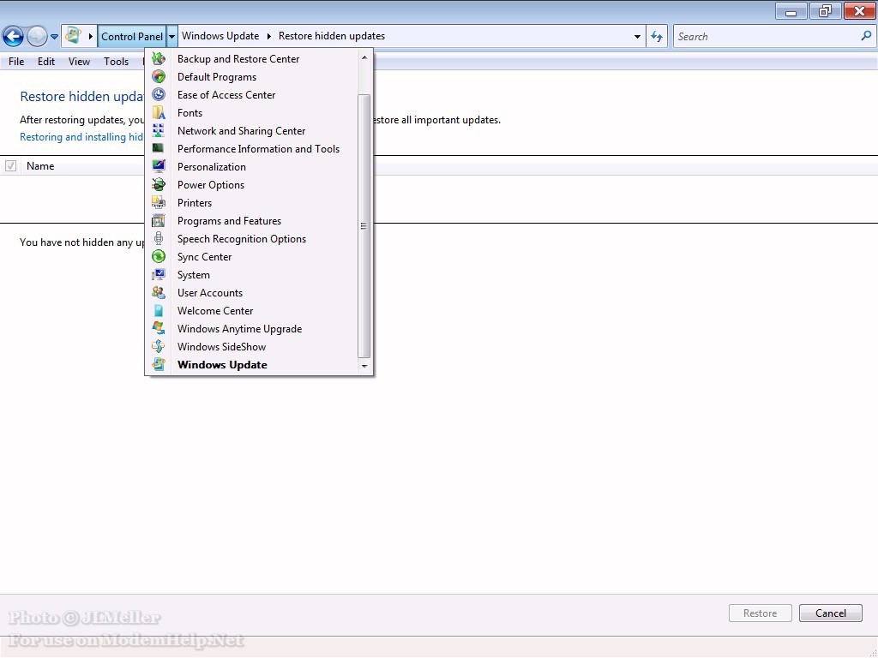Screen dimensions: 878x658
Task: Open the Edit menu
Action: point(46,62)
